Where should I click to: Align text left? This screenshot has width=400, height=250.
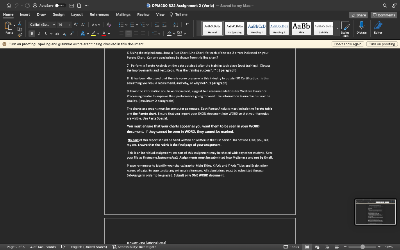(x=121, y=34)
